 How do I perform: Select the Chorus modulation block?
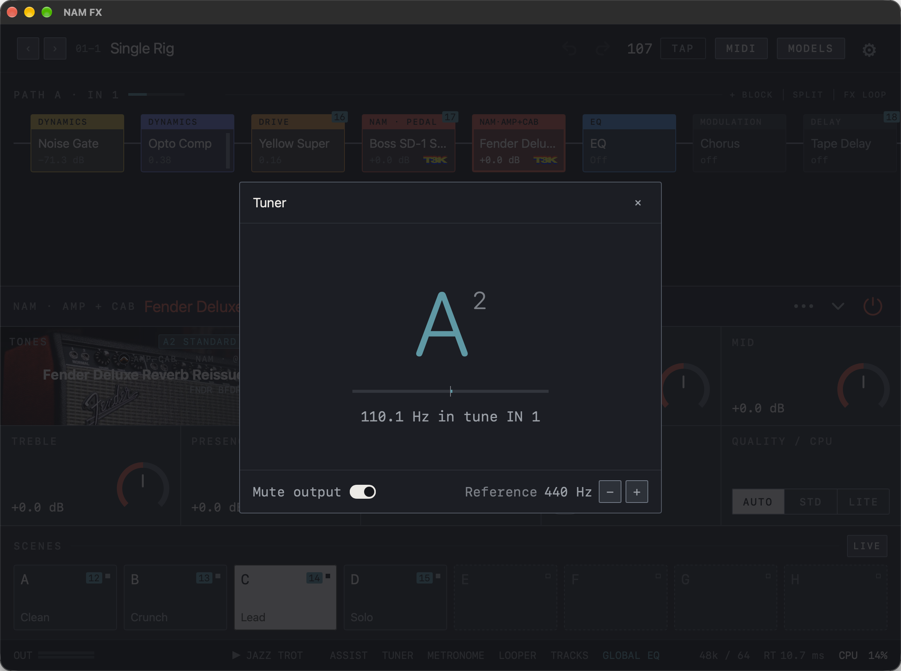740,143
